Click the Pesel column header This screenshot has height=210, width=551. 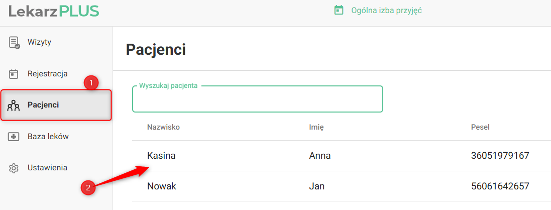pyautogui.click(x=480, y=127)
